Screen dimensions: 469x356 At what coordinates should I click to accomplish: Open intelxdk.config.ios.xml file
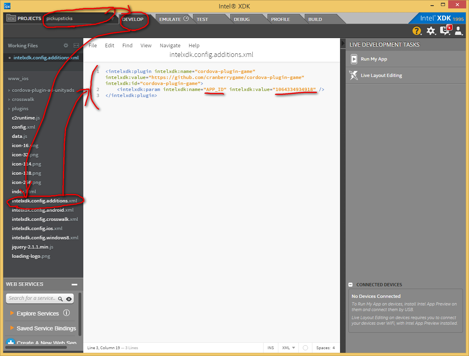point(37,229)
